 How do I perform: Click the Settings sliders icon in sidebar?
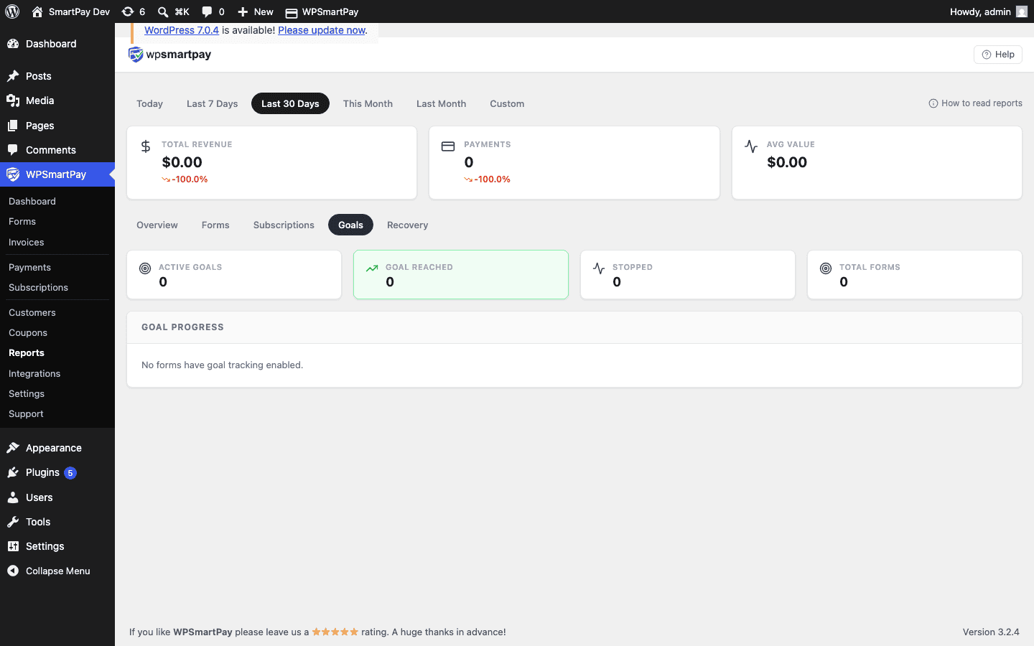pyautogui.click(x=13, y=546)
